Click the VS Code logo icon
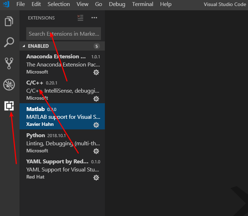Screen dimensions: 248x216 point(6,4)
